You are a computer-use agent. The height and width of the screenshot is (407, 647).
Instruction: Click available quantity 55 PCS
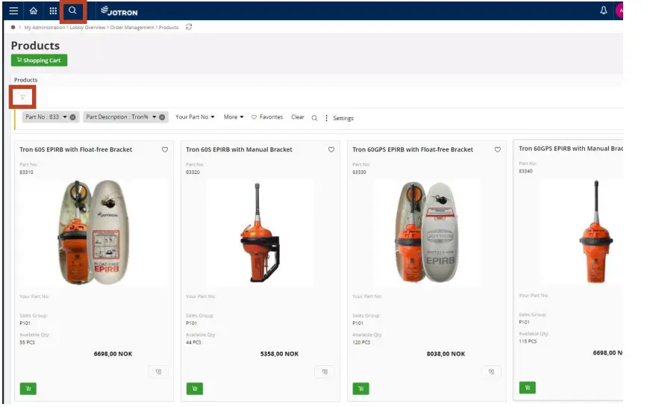27,342
